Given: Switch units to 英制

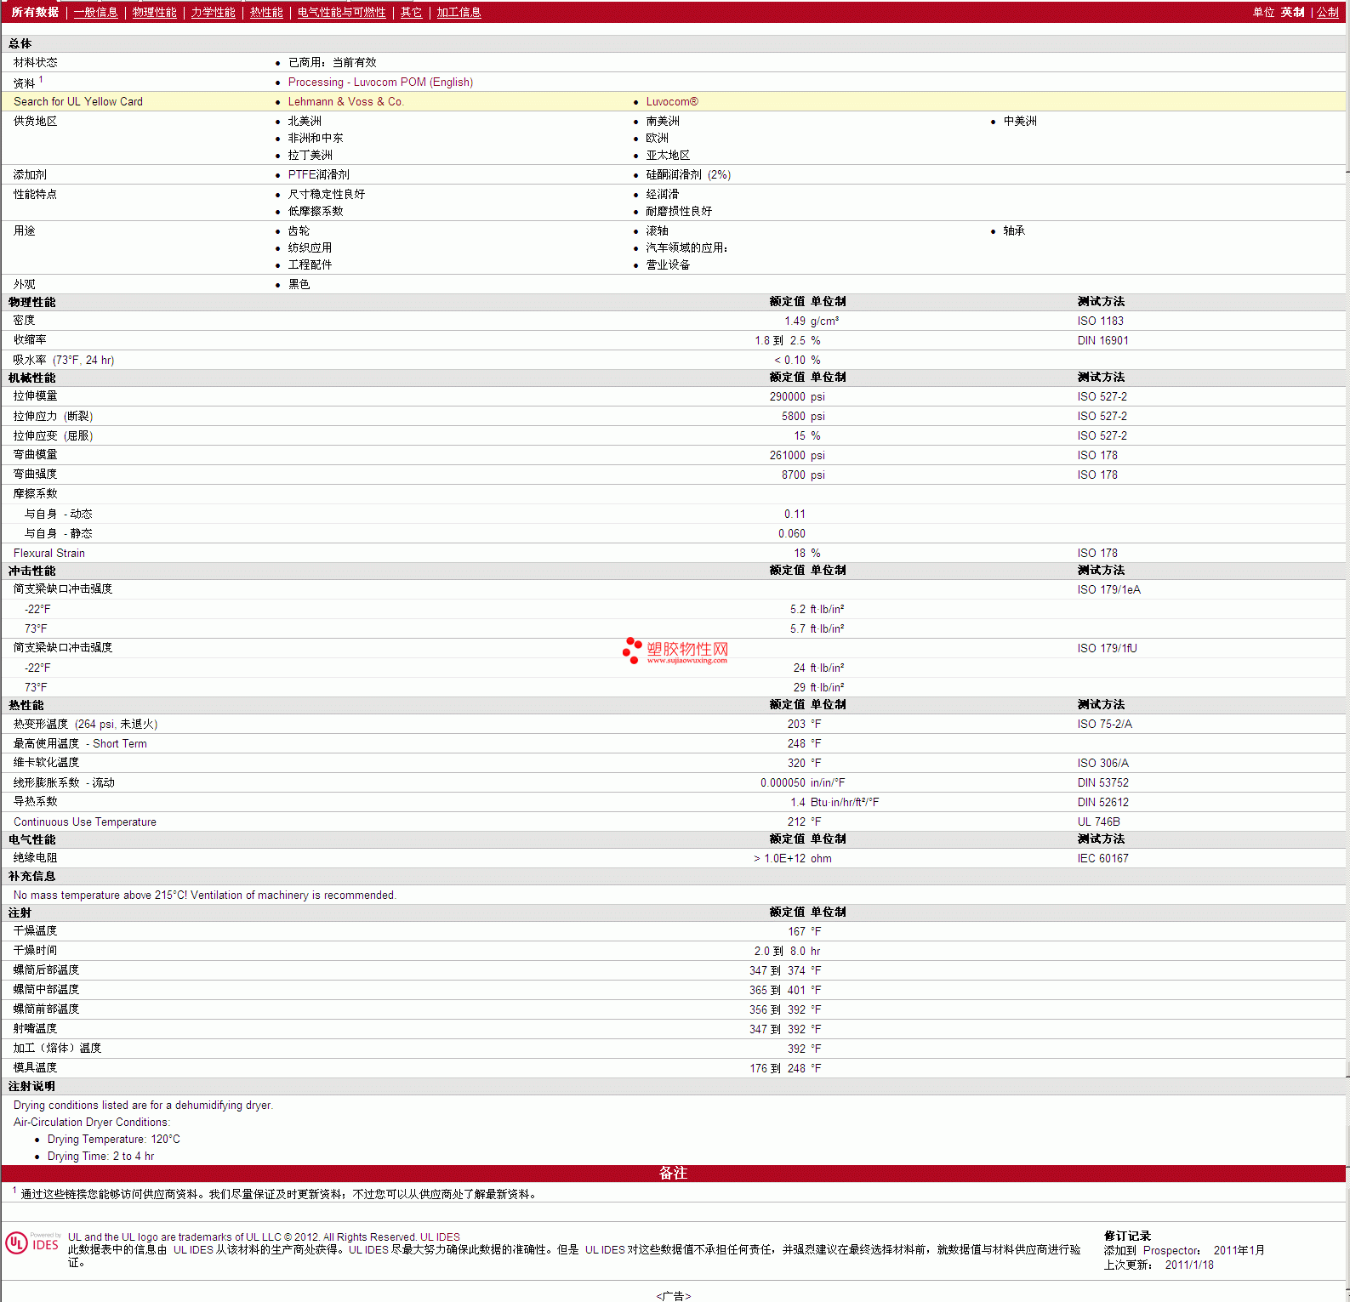Looking at the screenshot, I should [x=1292, y=12].
